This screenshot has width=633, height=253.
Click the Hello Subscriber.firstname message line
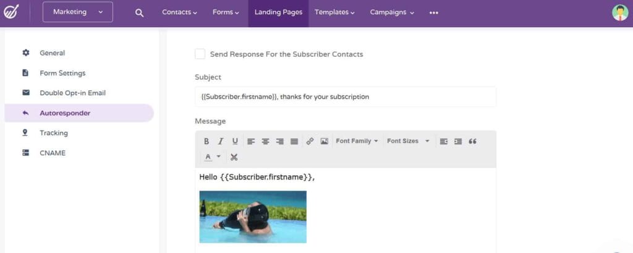point(257,177)
